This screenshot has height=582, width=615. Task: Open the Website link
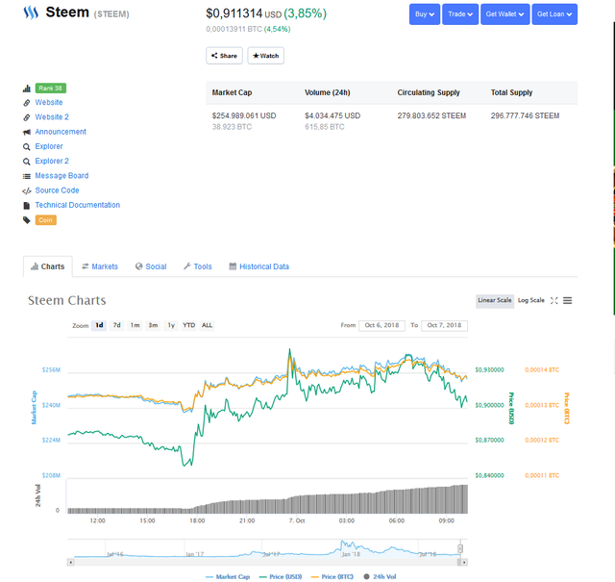point(49,103)
